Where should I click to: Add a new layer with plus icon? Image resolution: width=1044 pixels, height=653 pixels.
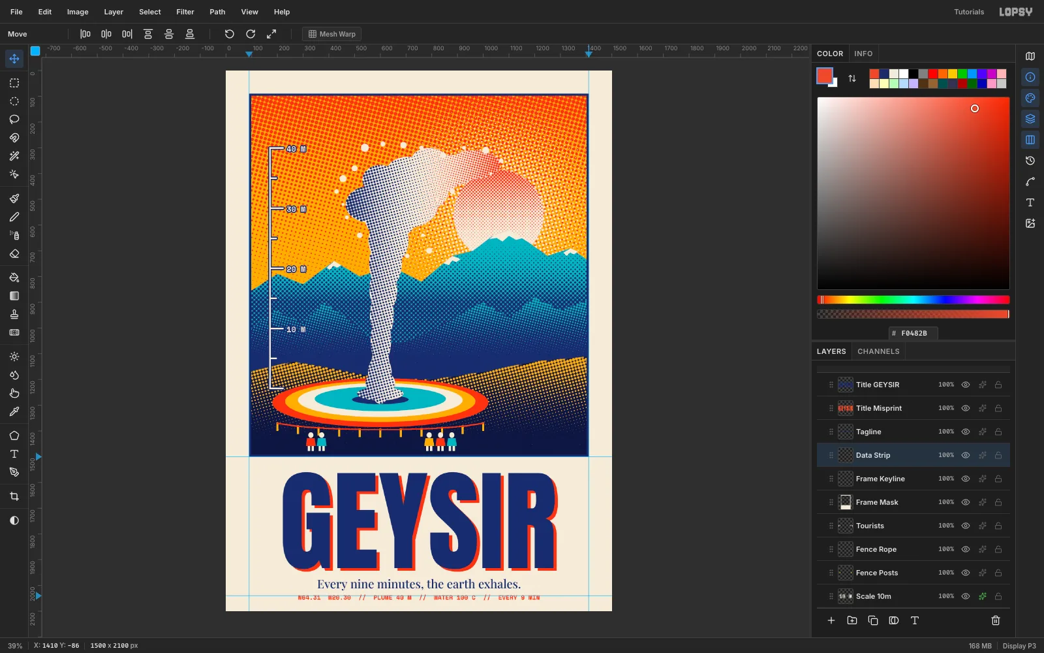831,620
